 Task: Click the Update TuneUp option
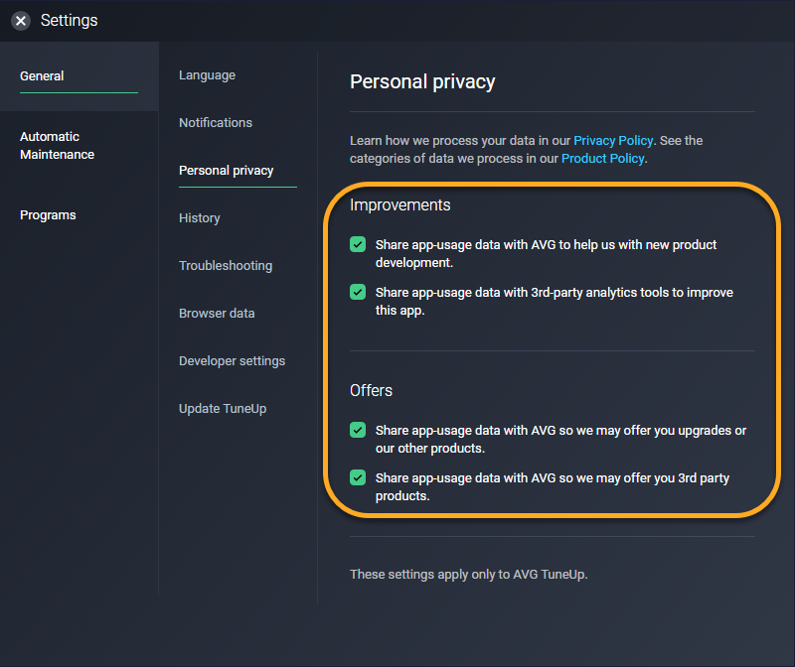(223, 409)
